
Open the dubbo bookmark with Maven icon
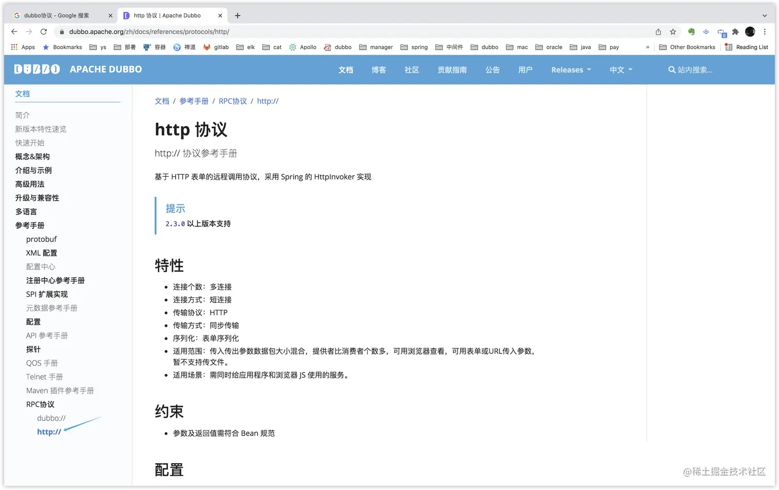(x=337, y=47)
